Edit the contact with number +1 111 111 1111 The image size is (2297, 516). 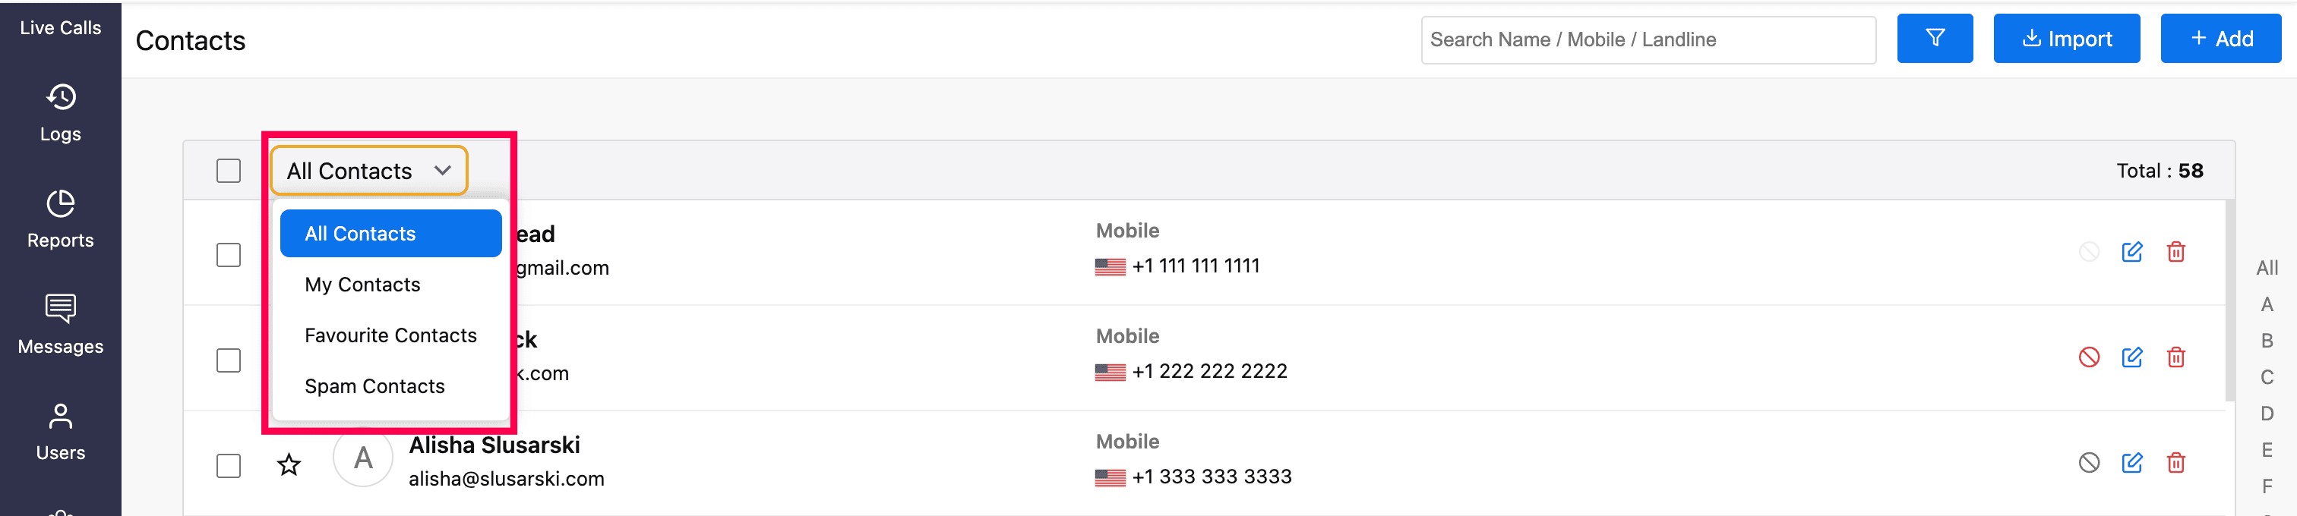(2131, 252)
